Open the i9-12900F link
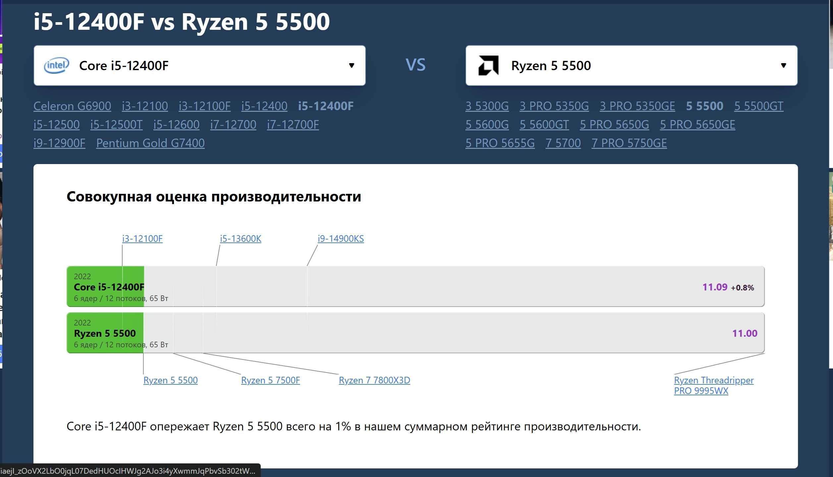 point(59,143)
